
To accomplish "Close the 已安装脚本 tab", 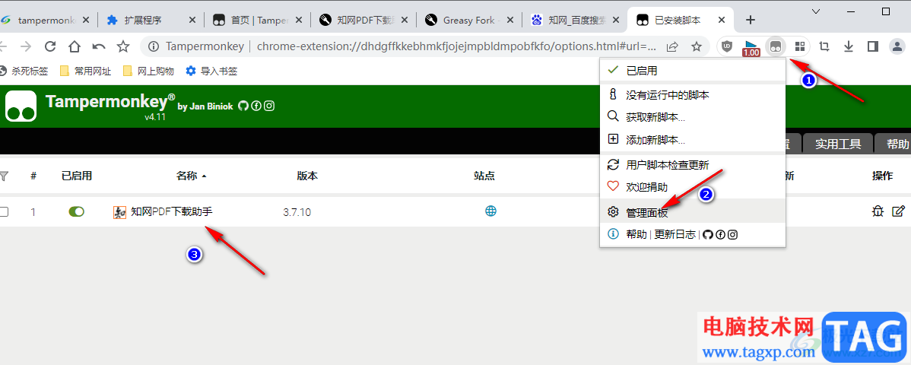I will tap(722, 21).
